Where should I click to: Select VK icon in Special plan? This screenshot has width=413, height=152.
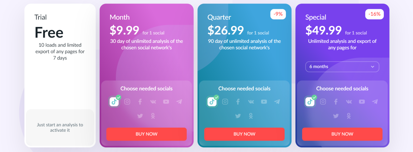[x=349, y=102]
